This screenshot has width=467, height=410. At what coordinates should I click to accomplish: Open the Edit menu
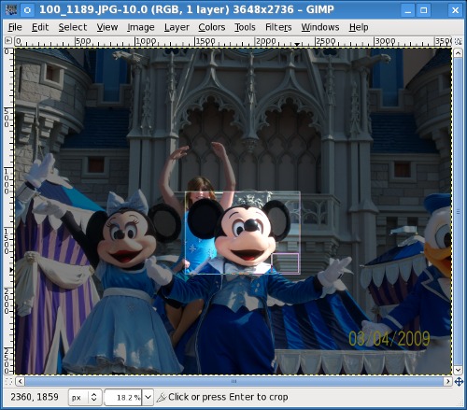(40, 27)
